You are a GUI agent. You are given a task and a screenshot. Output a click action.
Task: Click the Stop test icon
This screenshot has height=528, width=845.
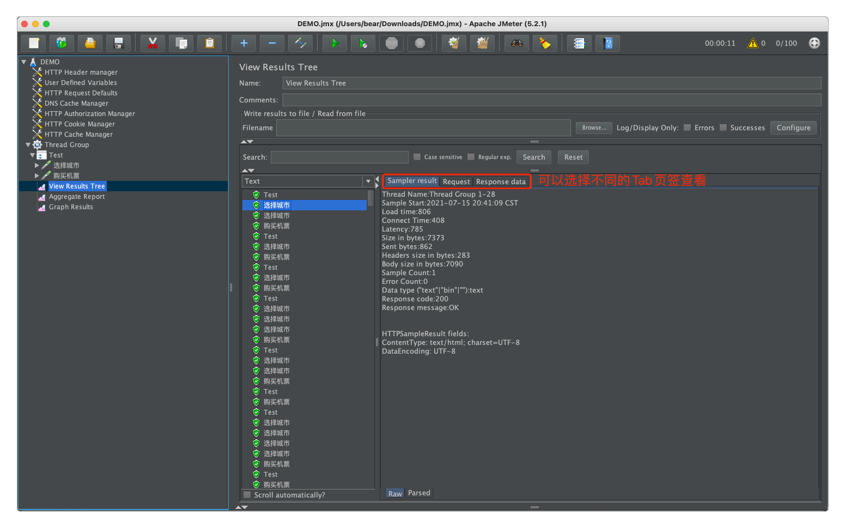tap(391, 43)
